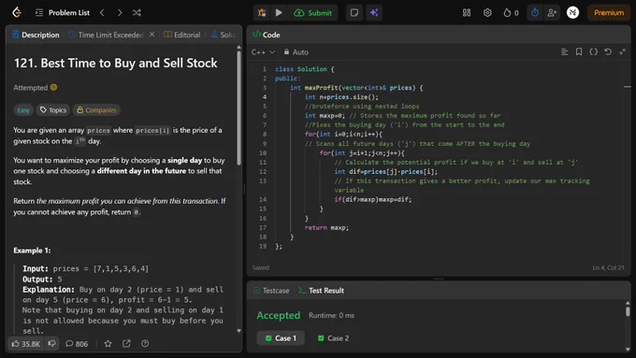Collapse the code editor fullscreen icon

(622, 52)
